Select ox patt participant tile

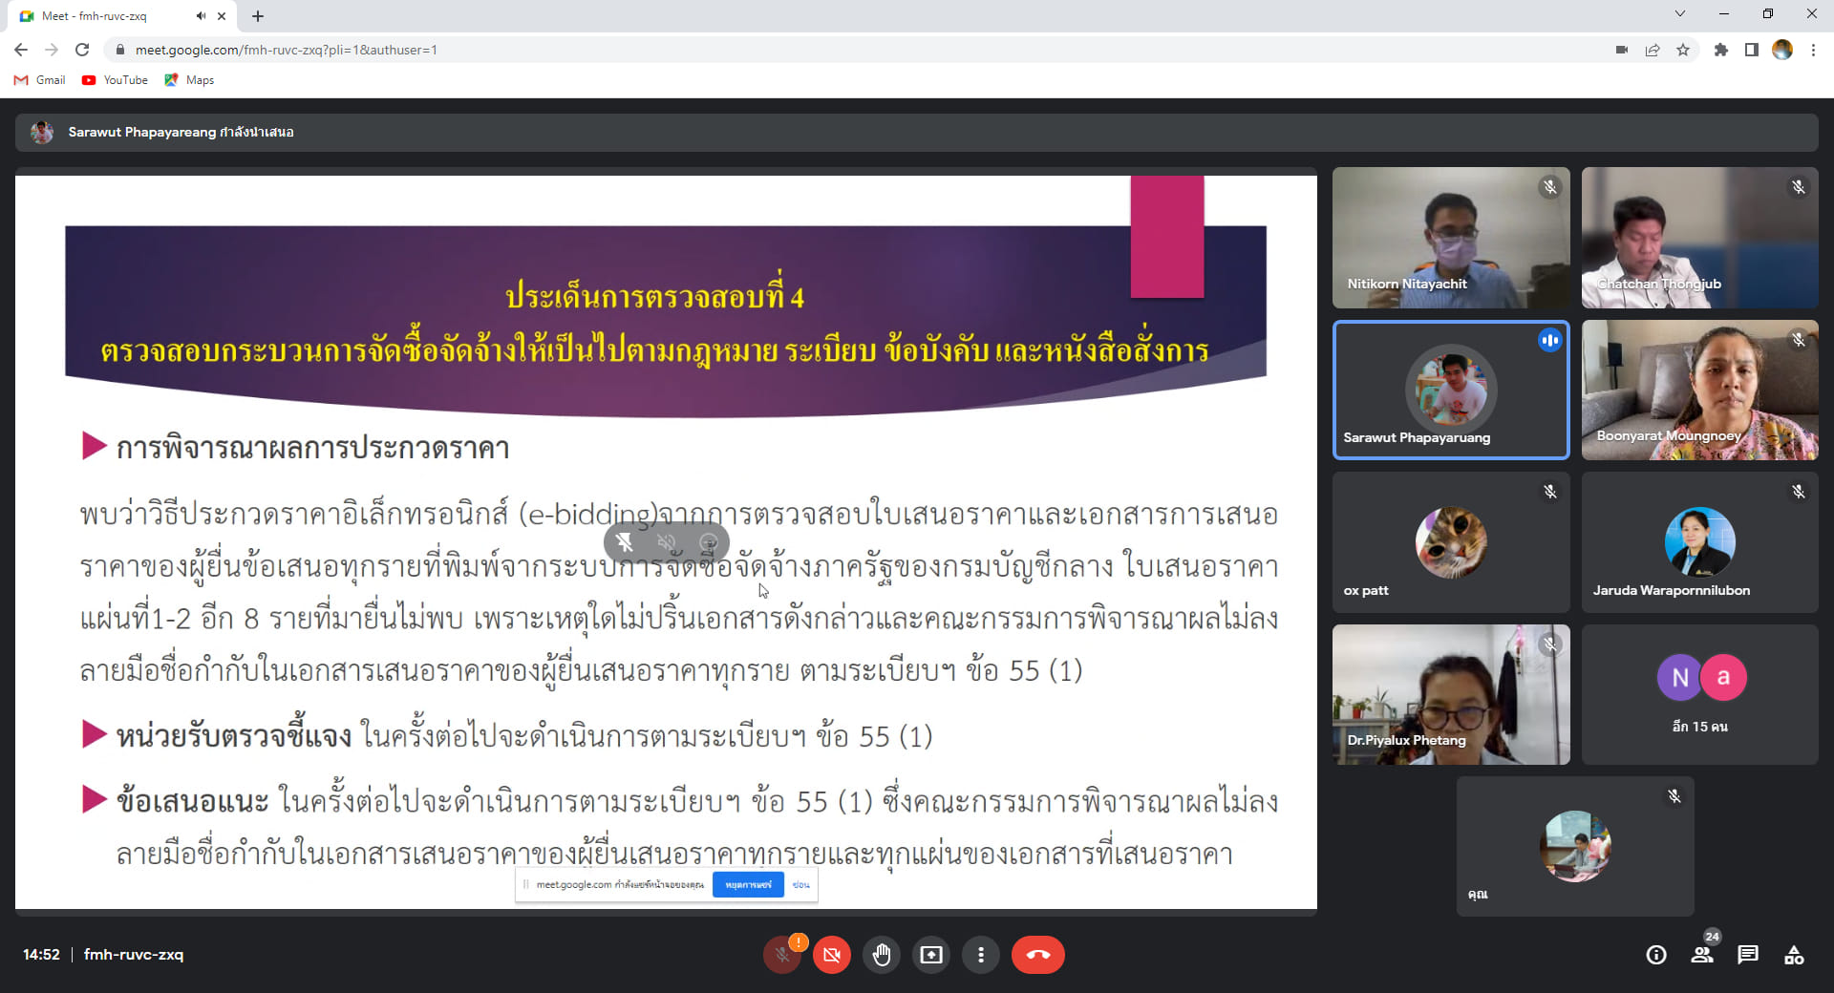pyautogui.click(x=1451, y=542)
